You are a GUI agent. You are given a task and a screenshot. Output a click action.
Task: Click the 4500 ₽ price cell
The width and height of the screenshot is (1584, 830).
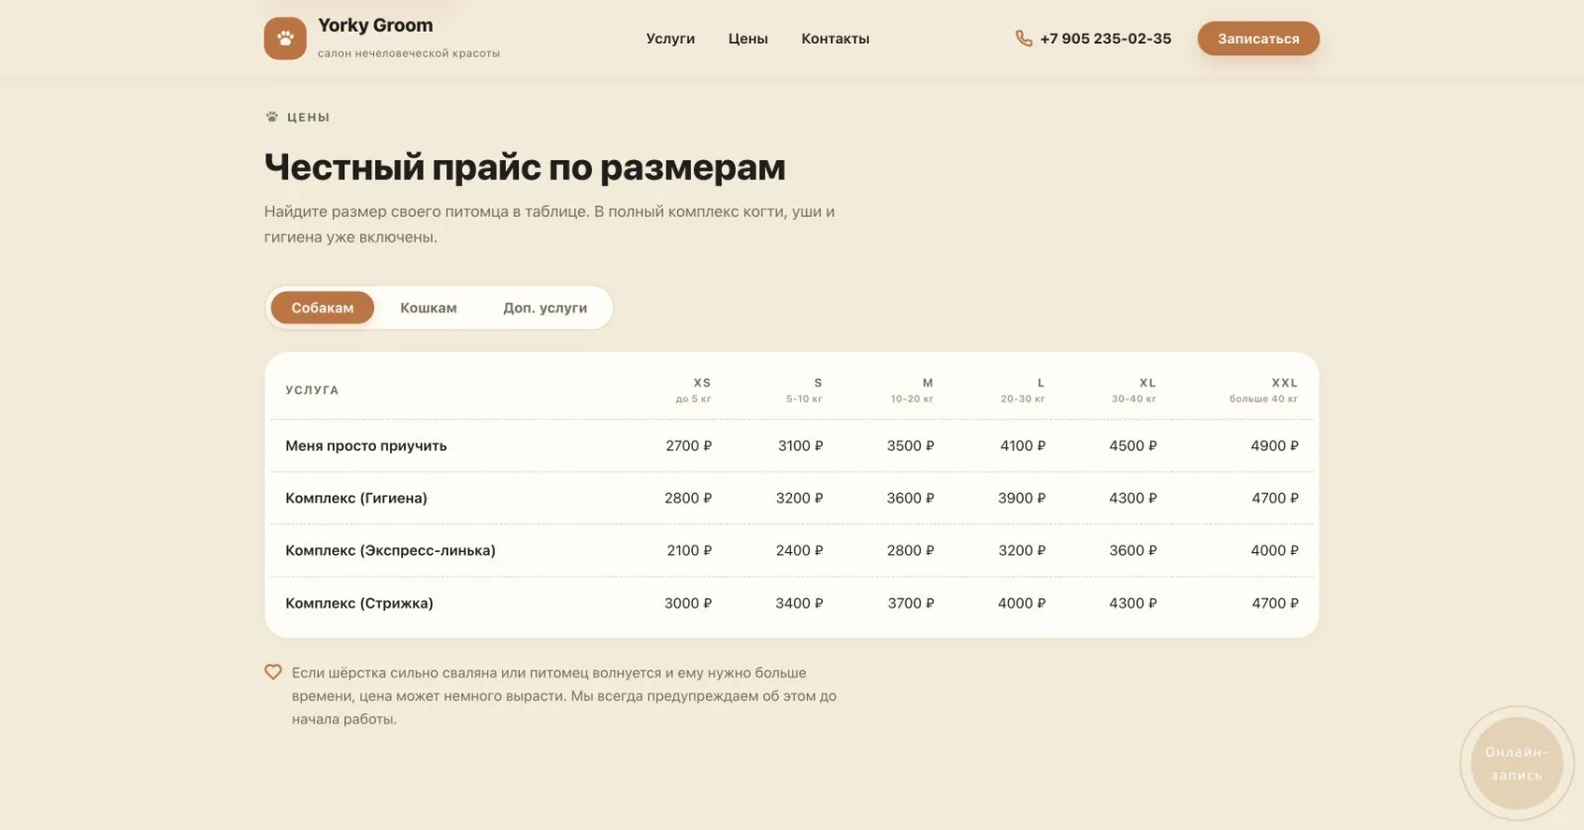[1134, 446]
